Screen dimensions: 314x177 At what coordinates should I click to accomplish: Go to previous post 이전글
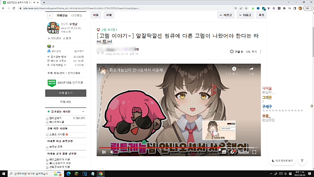pyautogui.click(x=225, y=15)
